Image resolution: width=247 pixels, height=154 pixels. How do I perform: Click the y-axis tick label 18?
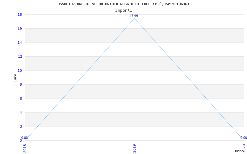20,14
